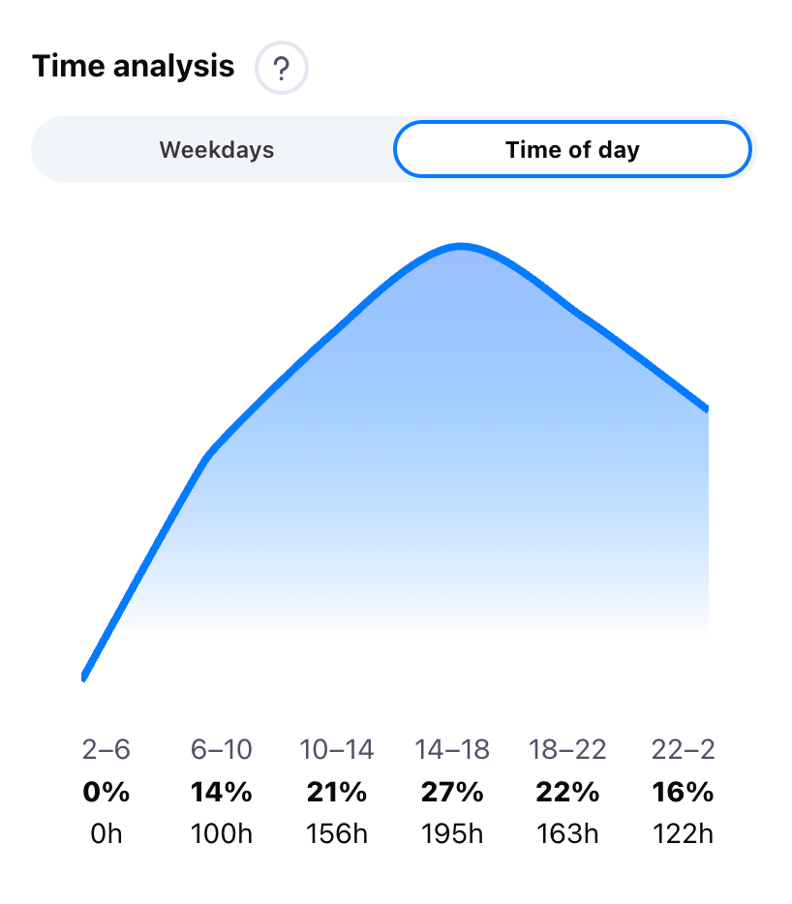The image size is (792, 904).
Task: Click the 100h value below 14%
Action: point(221,833)
